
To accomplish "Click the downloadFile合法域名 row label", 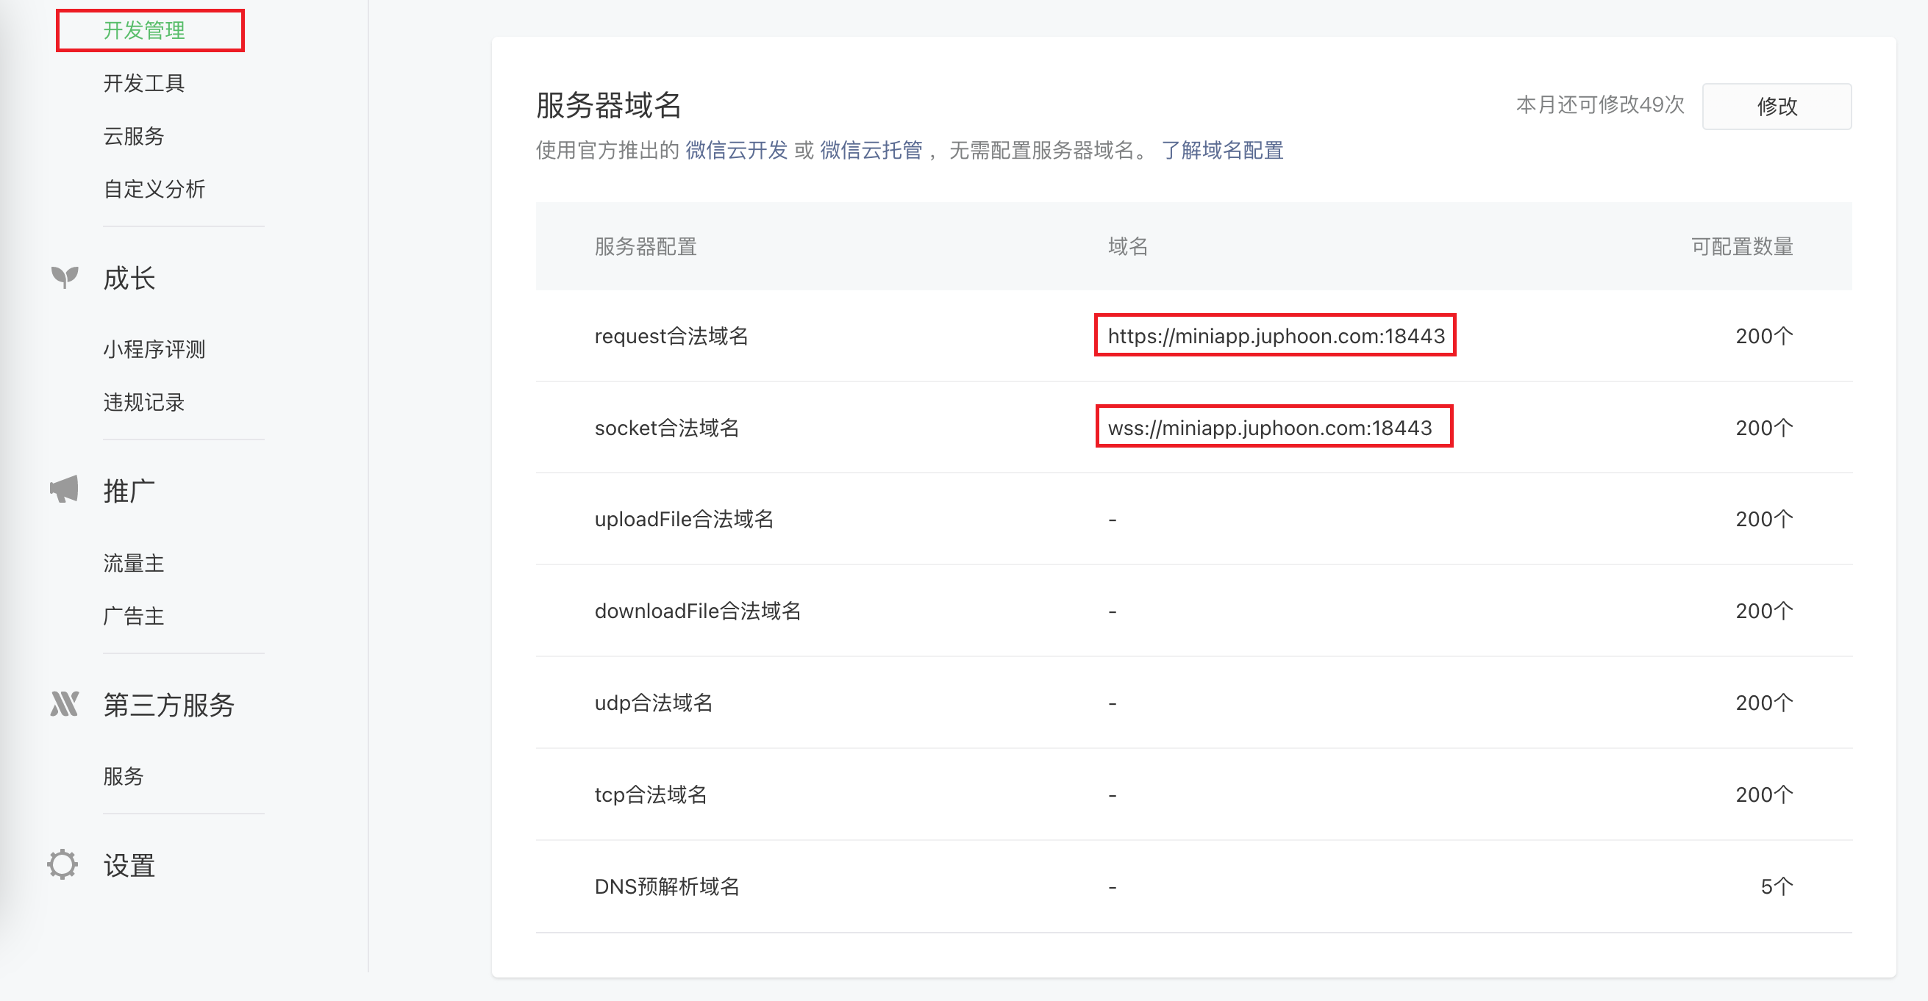I will tap(698, 611).
